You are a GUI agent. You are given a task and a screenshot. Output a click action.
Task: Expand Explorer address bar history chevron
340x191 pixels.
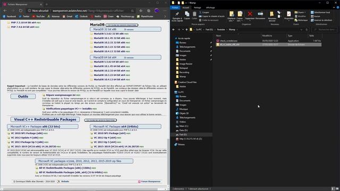[x=301, y=30]
